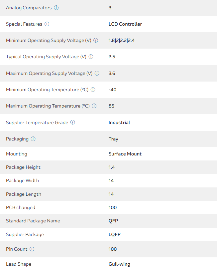Click the PCB changed label
Viewport: 217px width, 267px height.
pyautogui.click(x=21, y=207)
